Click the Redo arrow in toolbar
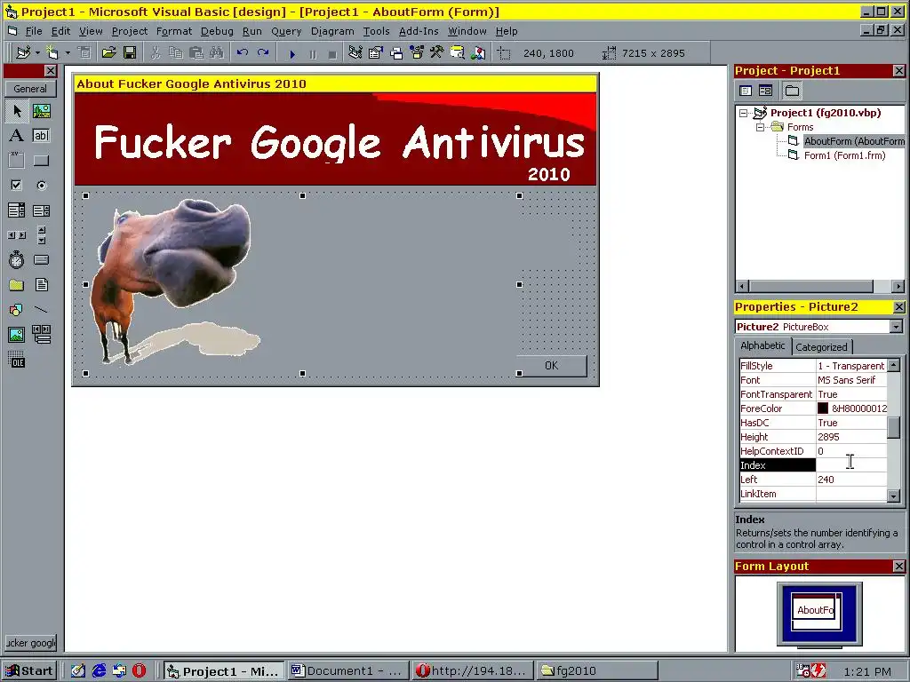 (x=263, y=52)
